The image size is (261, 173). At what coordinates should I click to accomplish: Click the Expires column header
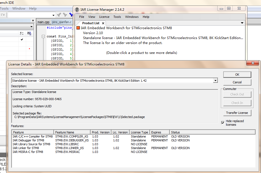click(x=160, y=132)
